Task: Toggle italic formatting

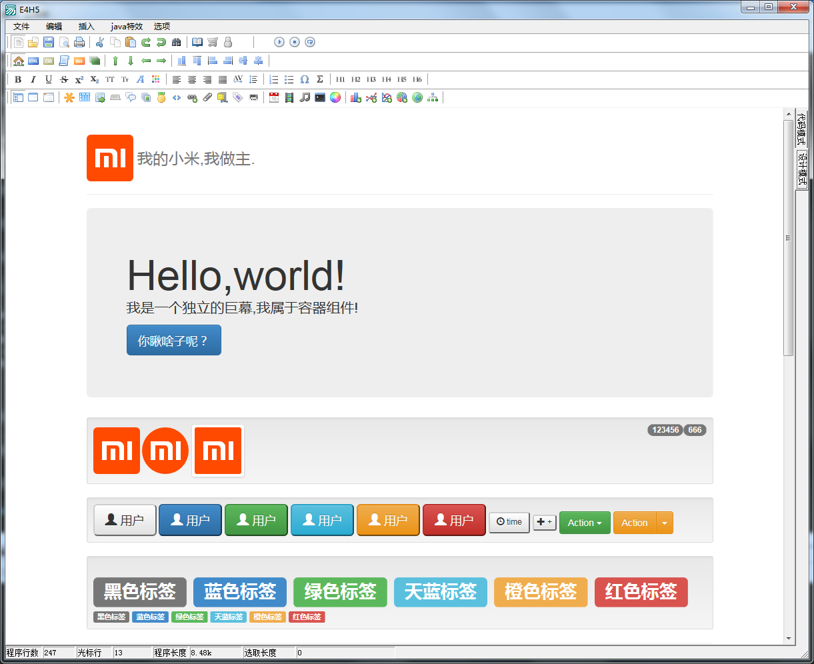Action: coord(33,79)
